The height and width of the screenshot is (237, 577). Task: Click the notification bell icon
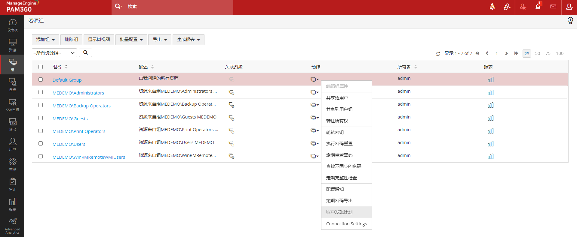538,7
